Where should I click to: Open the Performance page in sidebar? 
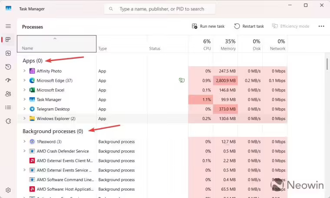[x=8, y=53]
